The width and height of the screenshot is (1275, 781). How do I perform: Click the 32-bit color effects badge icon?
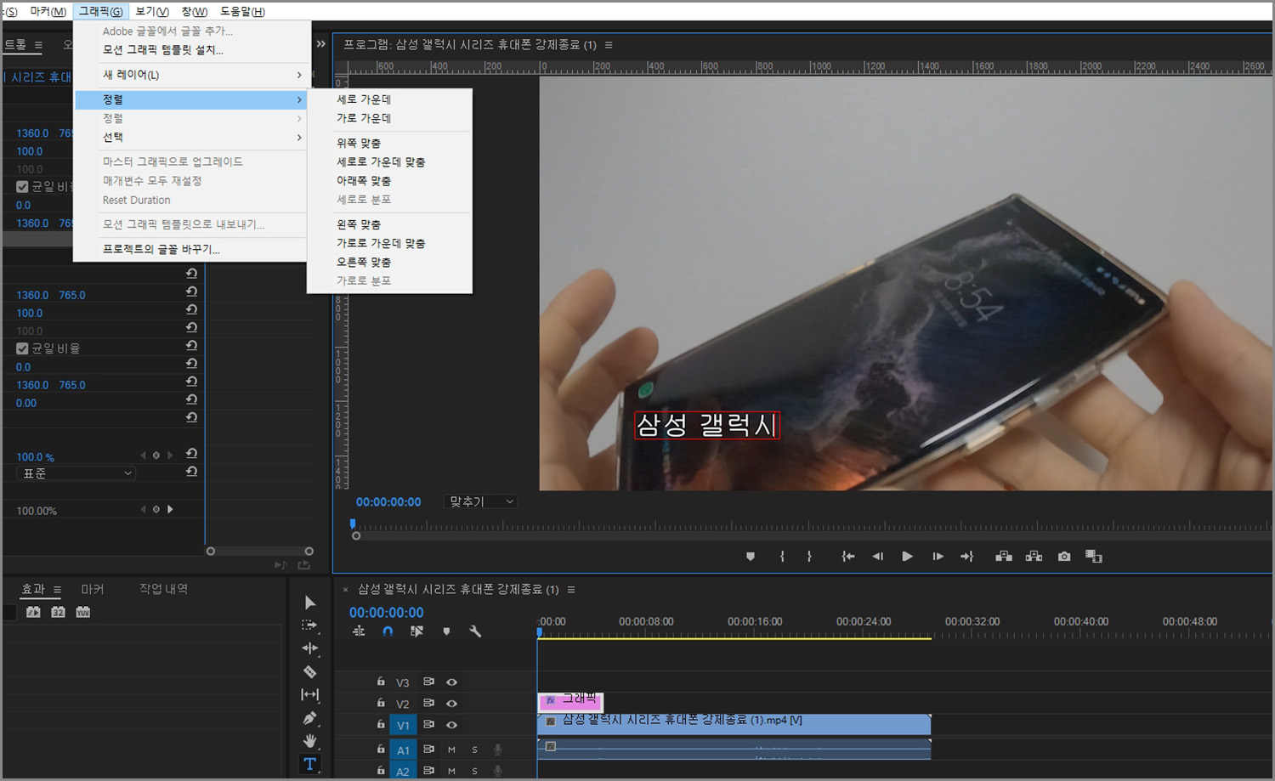(58, 612)
